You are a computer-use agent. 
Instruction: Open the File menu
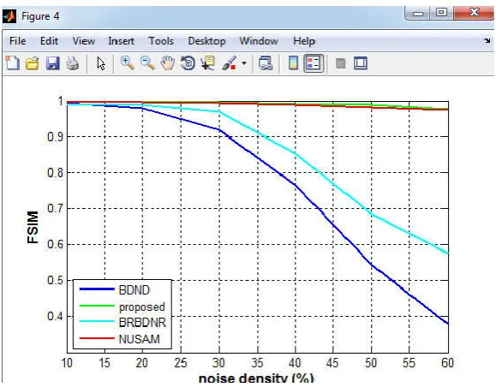click(18, 41)
